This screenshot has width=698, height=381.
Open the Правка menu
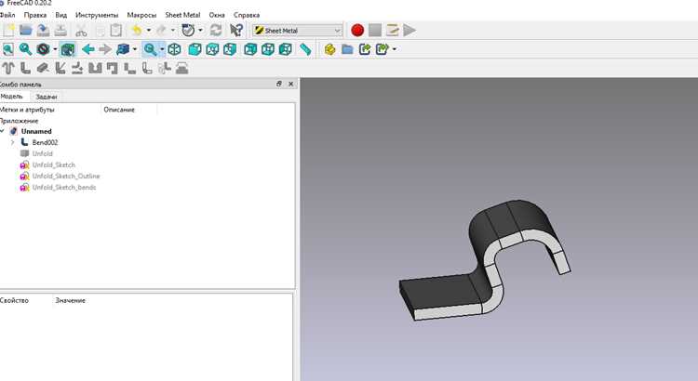pyautogui.click(x=35, y=15)
